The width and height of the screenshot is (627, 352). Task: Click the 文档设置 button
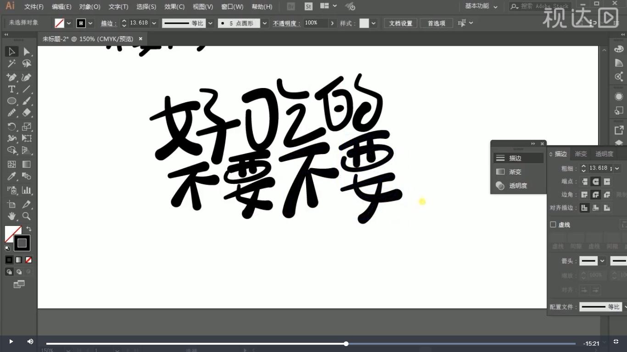400,23
